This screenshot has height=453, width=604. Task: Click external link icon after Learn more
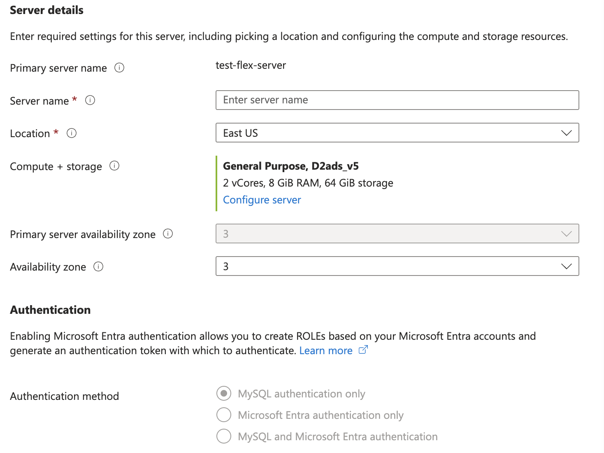[363, 350]
